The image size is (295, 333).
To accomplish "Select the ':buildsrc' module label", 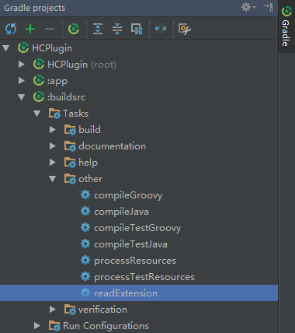I will [66, 97].
